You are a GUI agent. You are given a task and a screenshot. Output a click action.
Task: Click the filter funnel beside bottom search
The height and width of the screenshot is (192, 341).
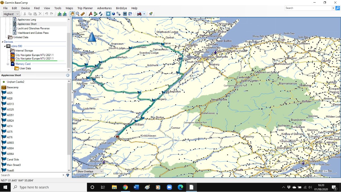[68, 175]
